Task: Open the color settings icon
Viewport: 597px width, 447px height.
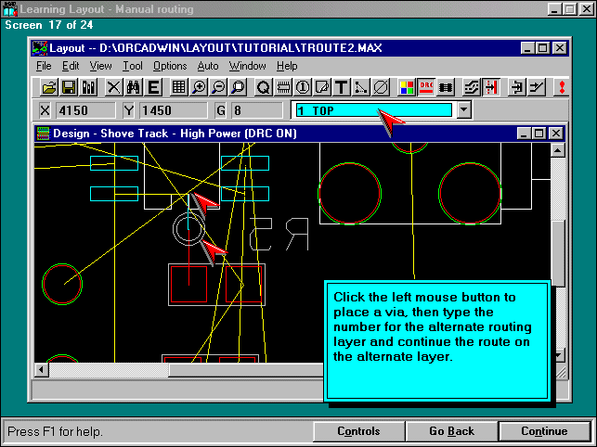Action: click(407, 87)
